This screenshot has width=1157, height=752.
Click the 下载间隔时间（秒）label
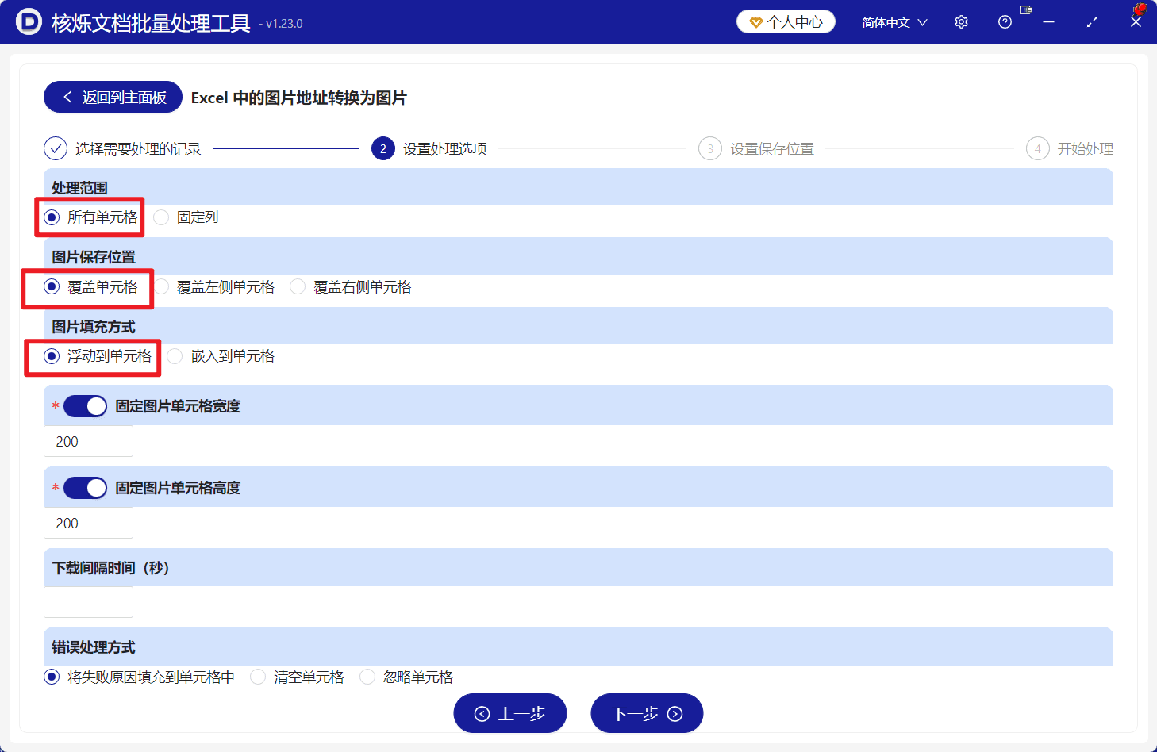click(x=111, y=568)
